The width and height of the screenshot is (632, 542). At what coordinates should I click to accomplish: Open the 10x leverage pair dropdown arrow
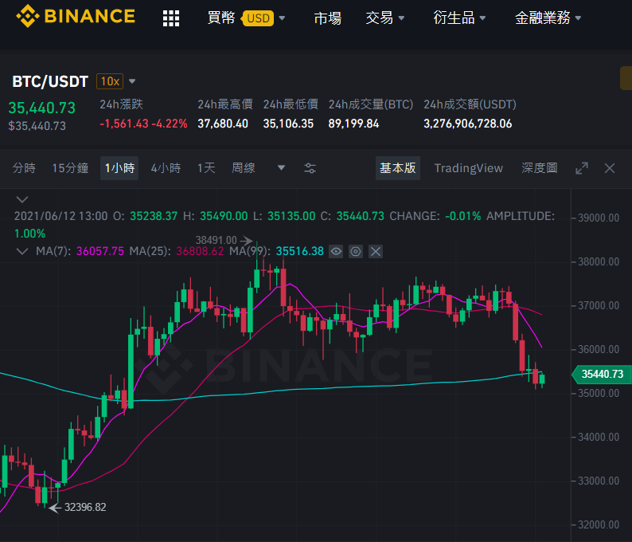pos(132,81)
